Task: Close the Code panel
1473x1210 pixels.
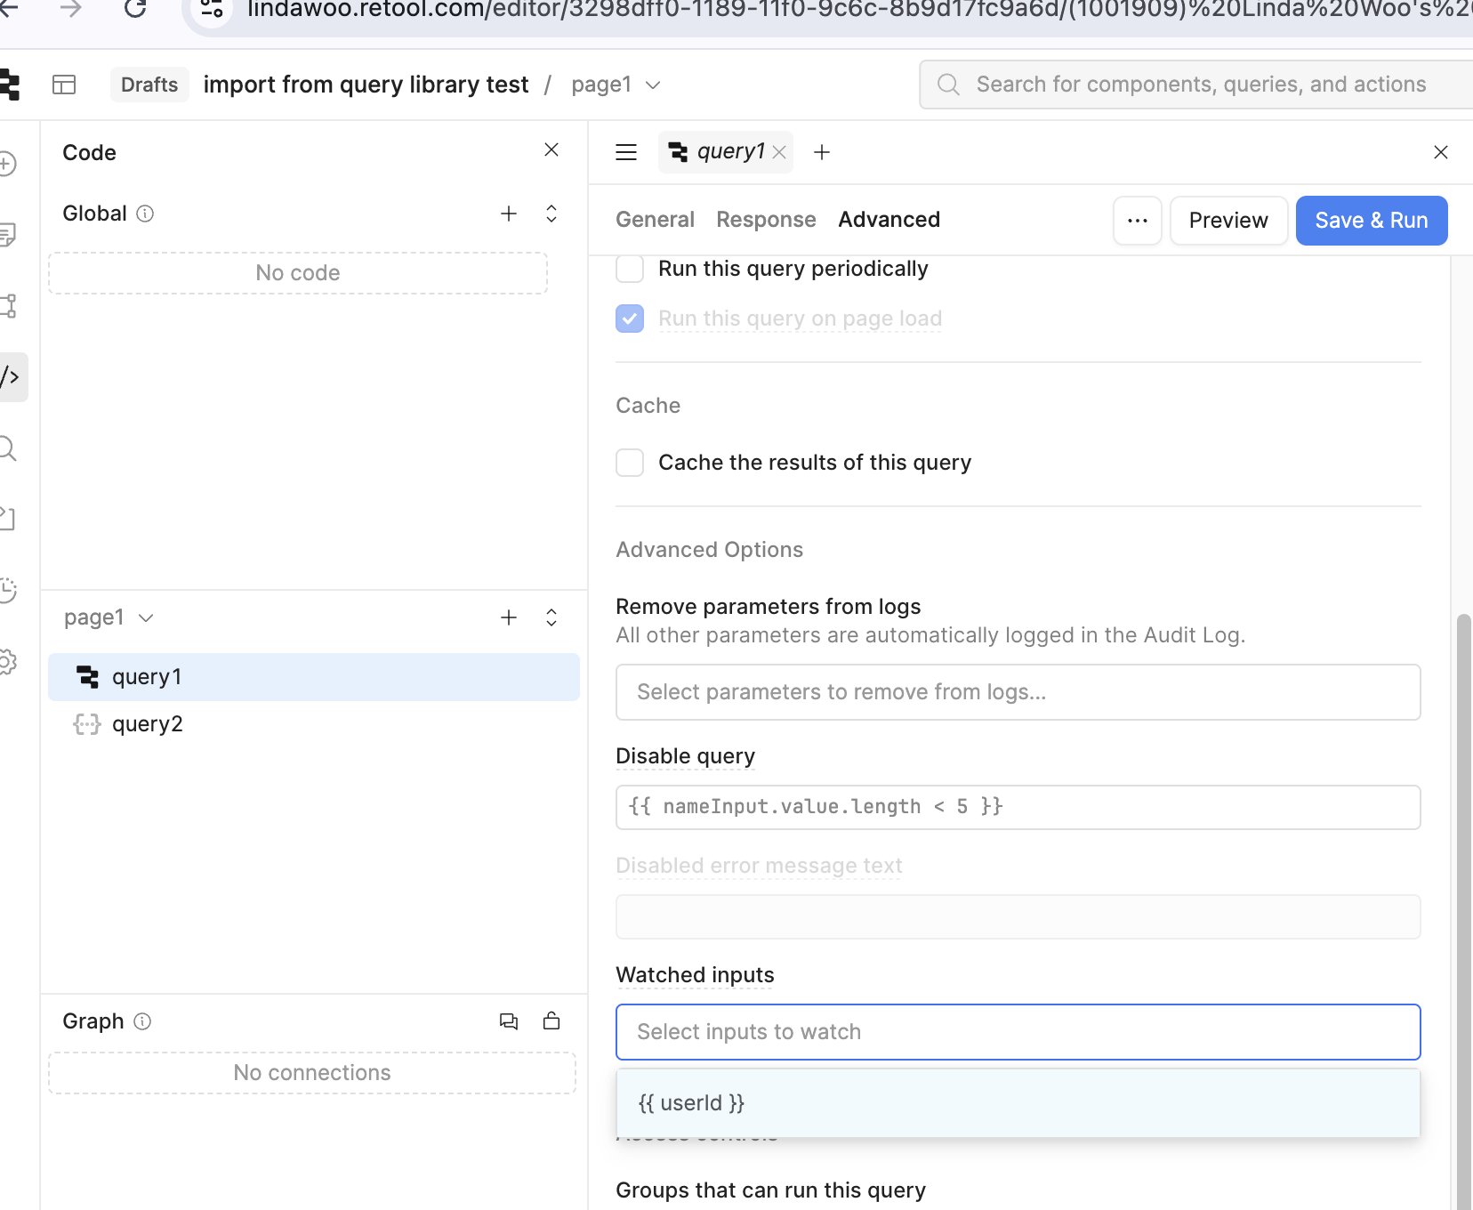Action: point(551,149)
